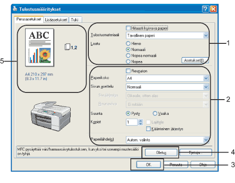
Task: Click the printer icon in title bar
Action: click(15, 9)
